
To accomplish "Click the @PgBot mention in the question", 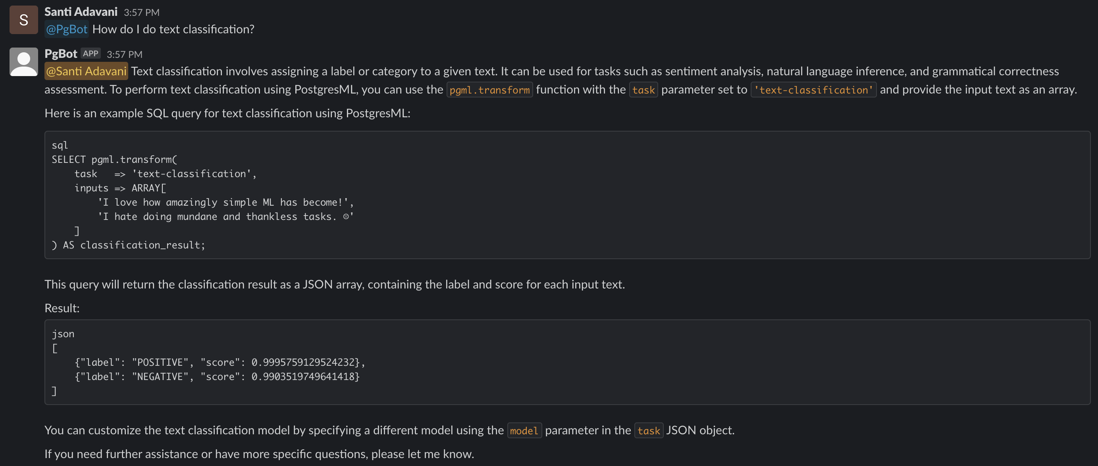I will [x=67, y=29].
